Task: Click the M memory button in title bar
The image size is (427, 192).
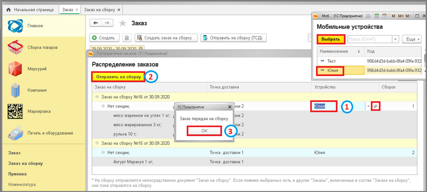Action: tap(393, 16)
